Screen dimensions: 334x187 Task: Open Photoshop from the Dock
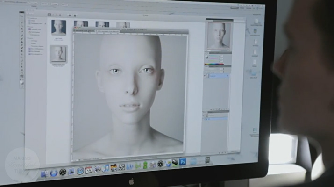(183, 162)
